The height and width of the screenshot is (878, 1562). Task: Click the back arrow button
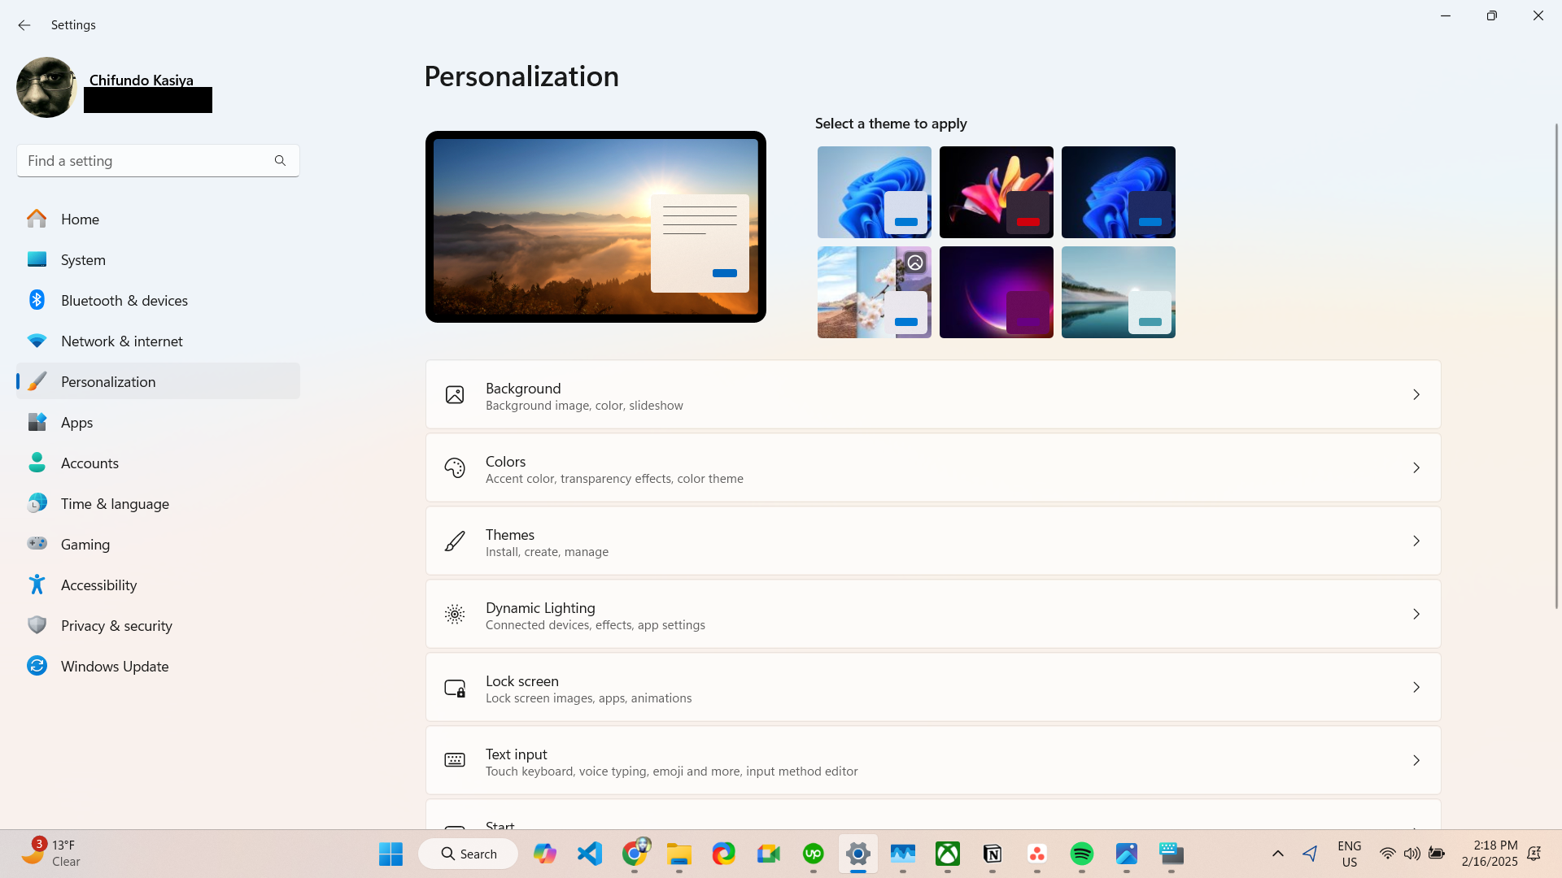pos(24,25)
